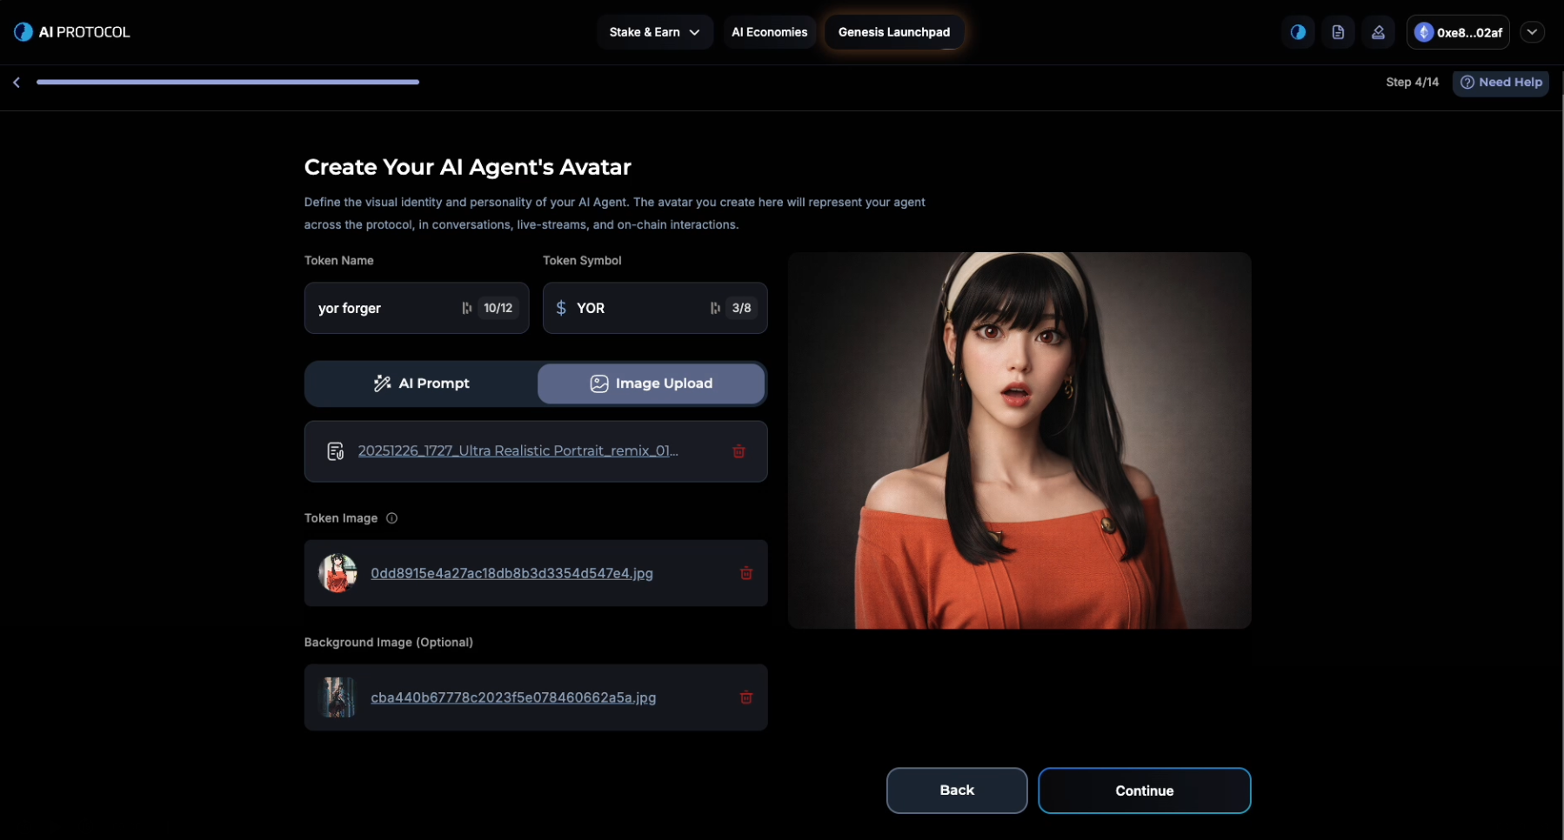Screen dimensions: 1564x840
Task: Select the Image Upload mode
Action: (652, 383)
